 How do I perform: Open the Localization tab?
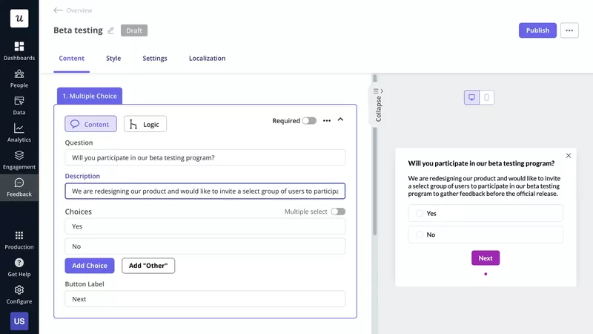(208, 59)
